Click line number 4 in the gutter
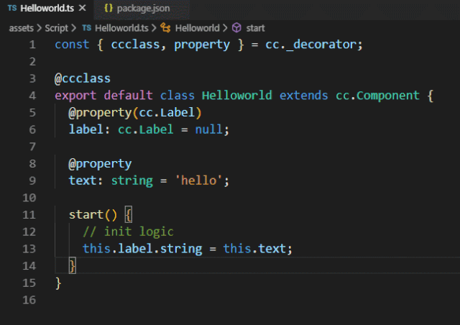This screenshot has height=325, width=460. [x=33, y=96]
